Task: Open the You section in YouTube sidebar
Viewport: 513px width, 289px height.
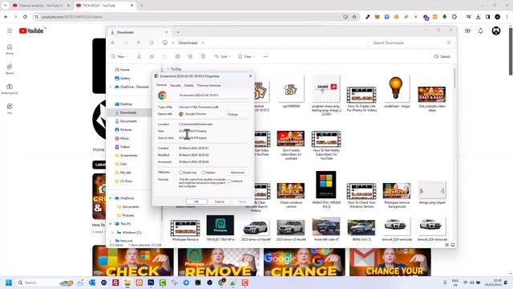Action: coord(10,108)
